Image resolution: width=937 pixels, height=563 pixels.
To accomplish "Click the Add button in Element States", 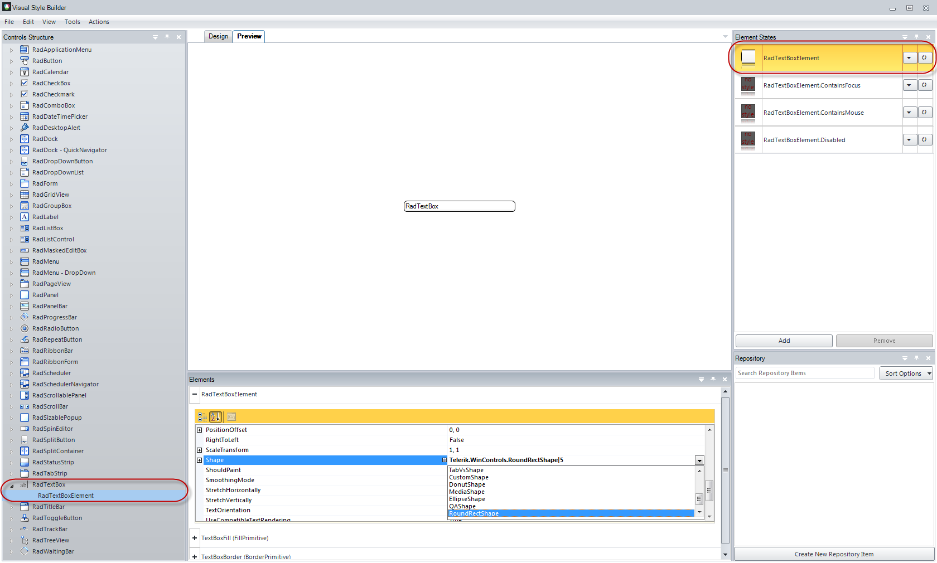I will pyautogui.click(x=784, y=341).
